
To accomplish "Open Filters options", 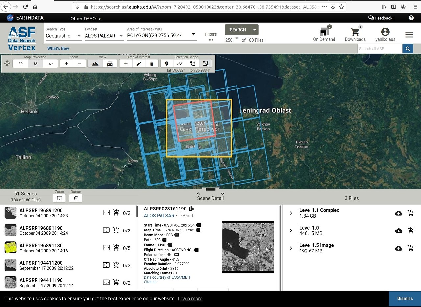I will point(211,36).
